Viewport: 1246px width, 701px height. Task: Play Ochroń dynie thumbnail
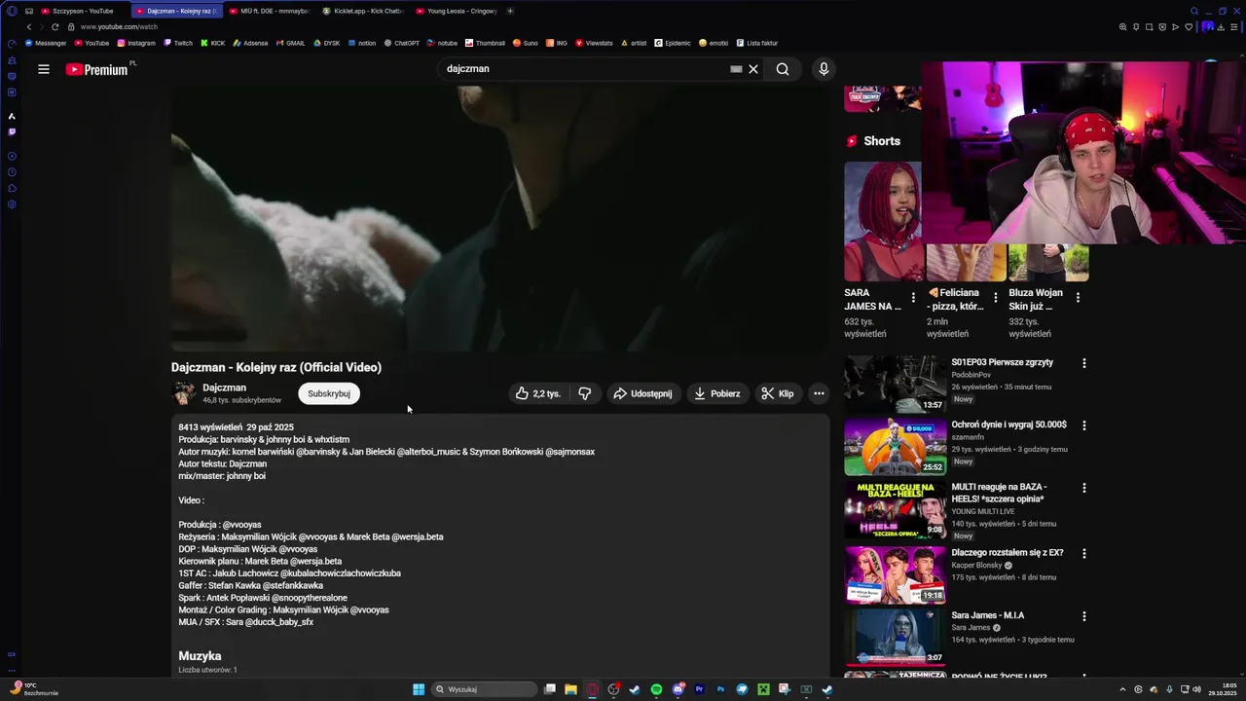(895, 447)
